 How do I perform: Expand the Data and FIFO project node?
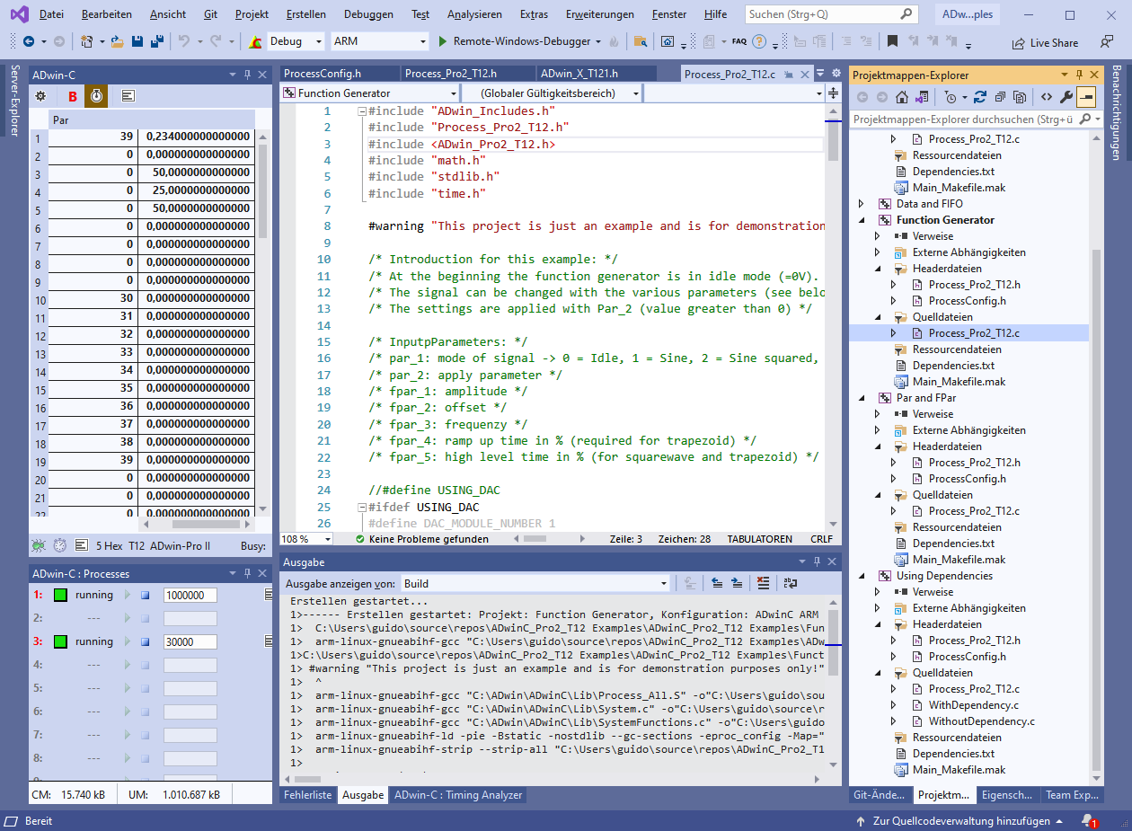coord(862,204)
